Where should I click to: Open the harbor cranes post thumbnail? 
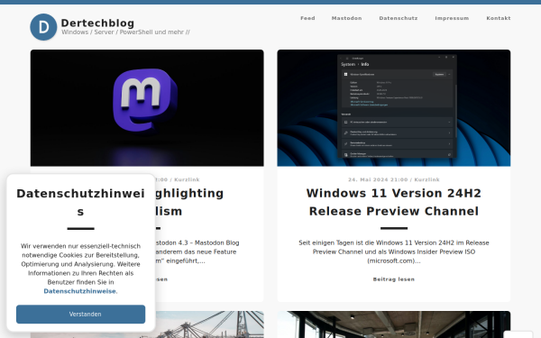point(210,324)
